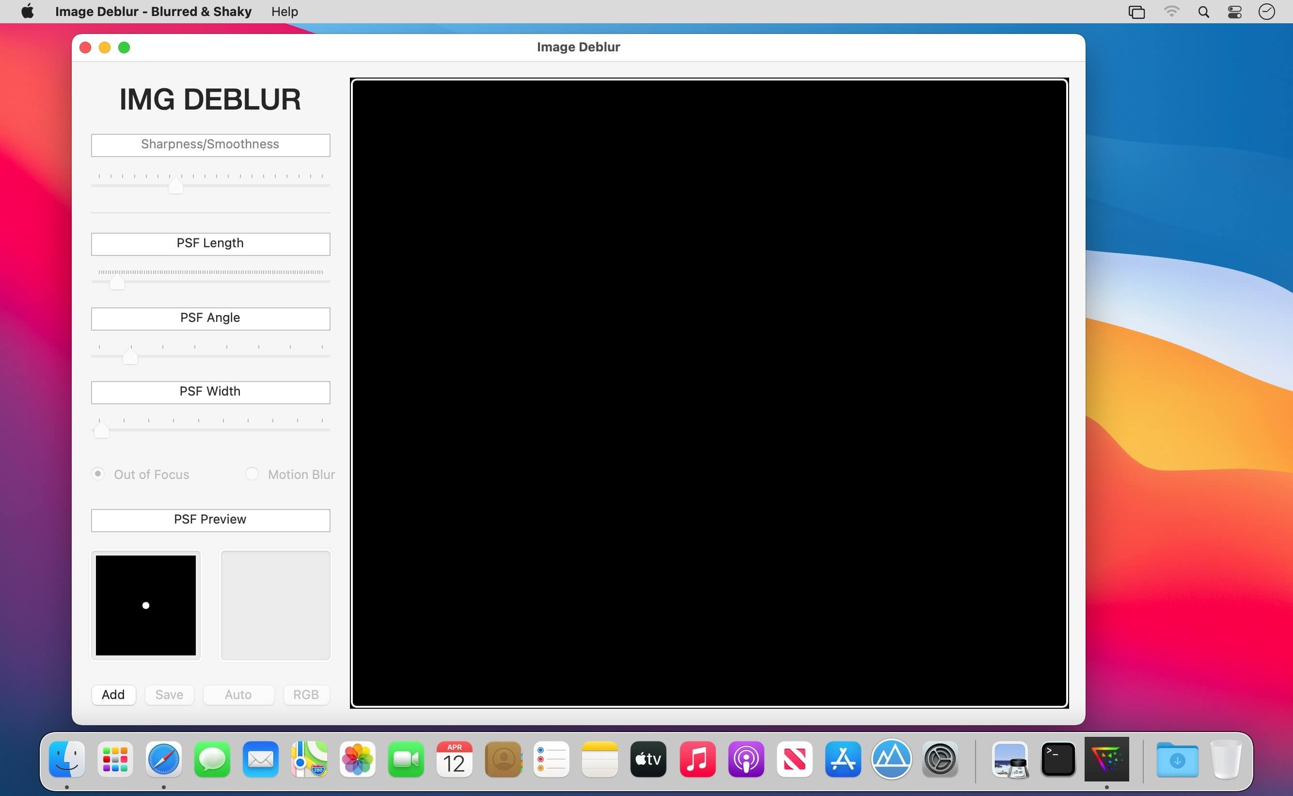Image resolution: width=1293 pixels, height=796 pixels.
Task: Click the Spotlight search icon
Action: click(x=1203, y=12)
